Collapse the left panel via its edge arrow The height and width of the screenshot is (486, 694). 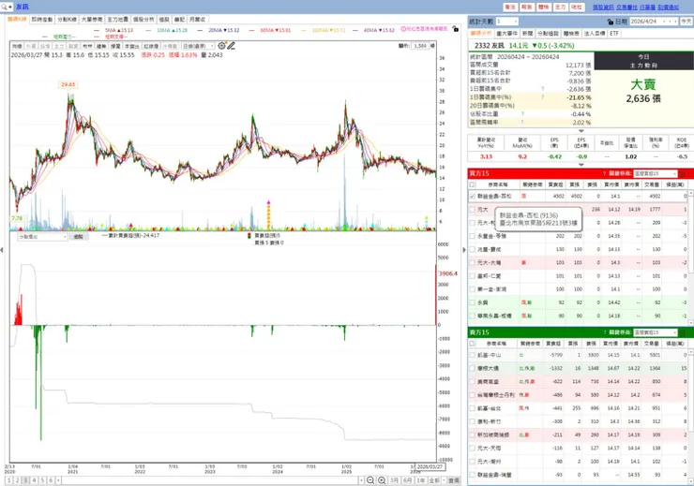click(2, 250)
